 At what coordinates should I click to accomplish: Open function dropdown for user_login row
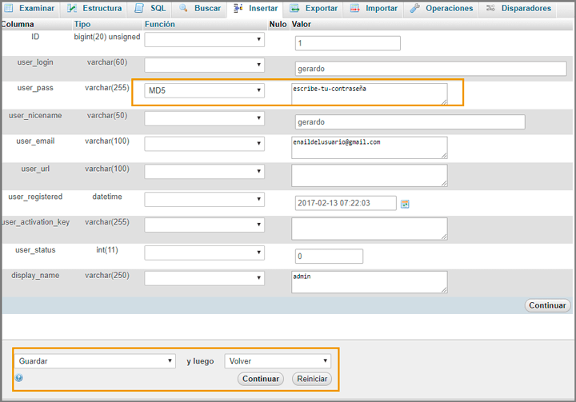click(x=205, y=65)
